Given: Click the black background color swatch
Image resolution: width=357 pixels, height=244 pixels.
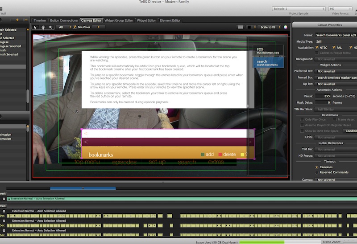Looking at the screenshot, I should pyautogui.click(x=250, y=27).
